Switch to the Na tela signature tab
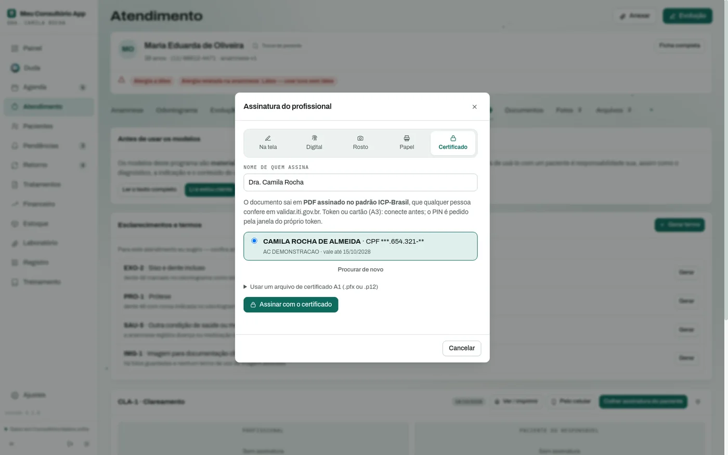The height and width of the screenshot is (455, 728). (268, 143)
